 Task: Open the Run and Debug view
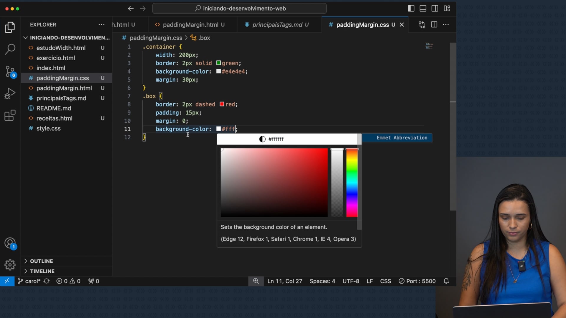tap(10, 94)
